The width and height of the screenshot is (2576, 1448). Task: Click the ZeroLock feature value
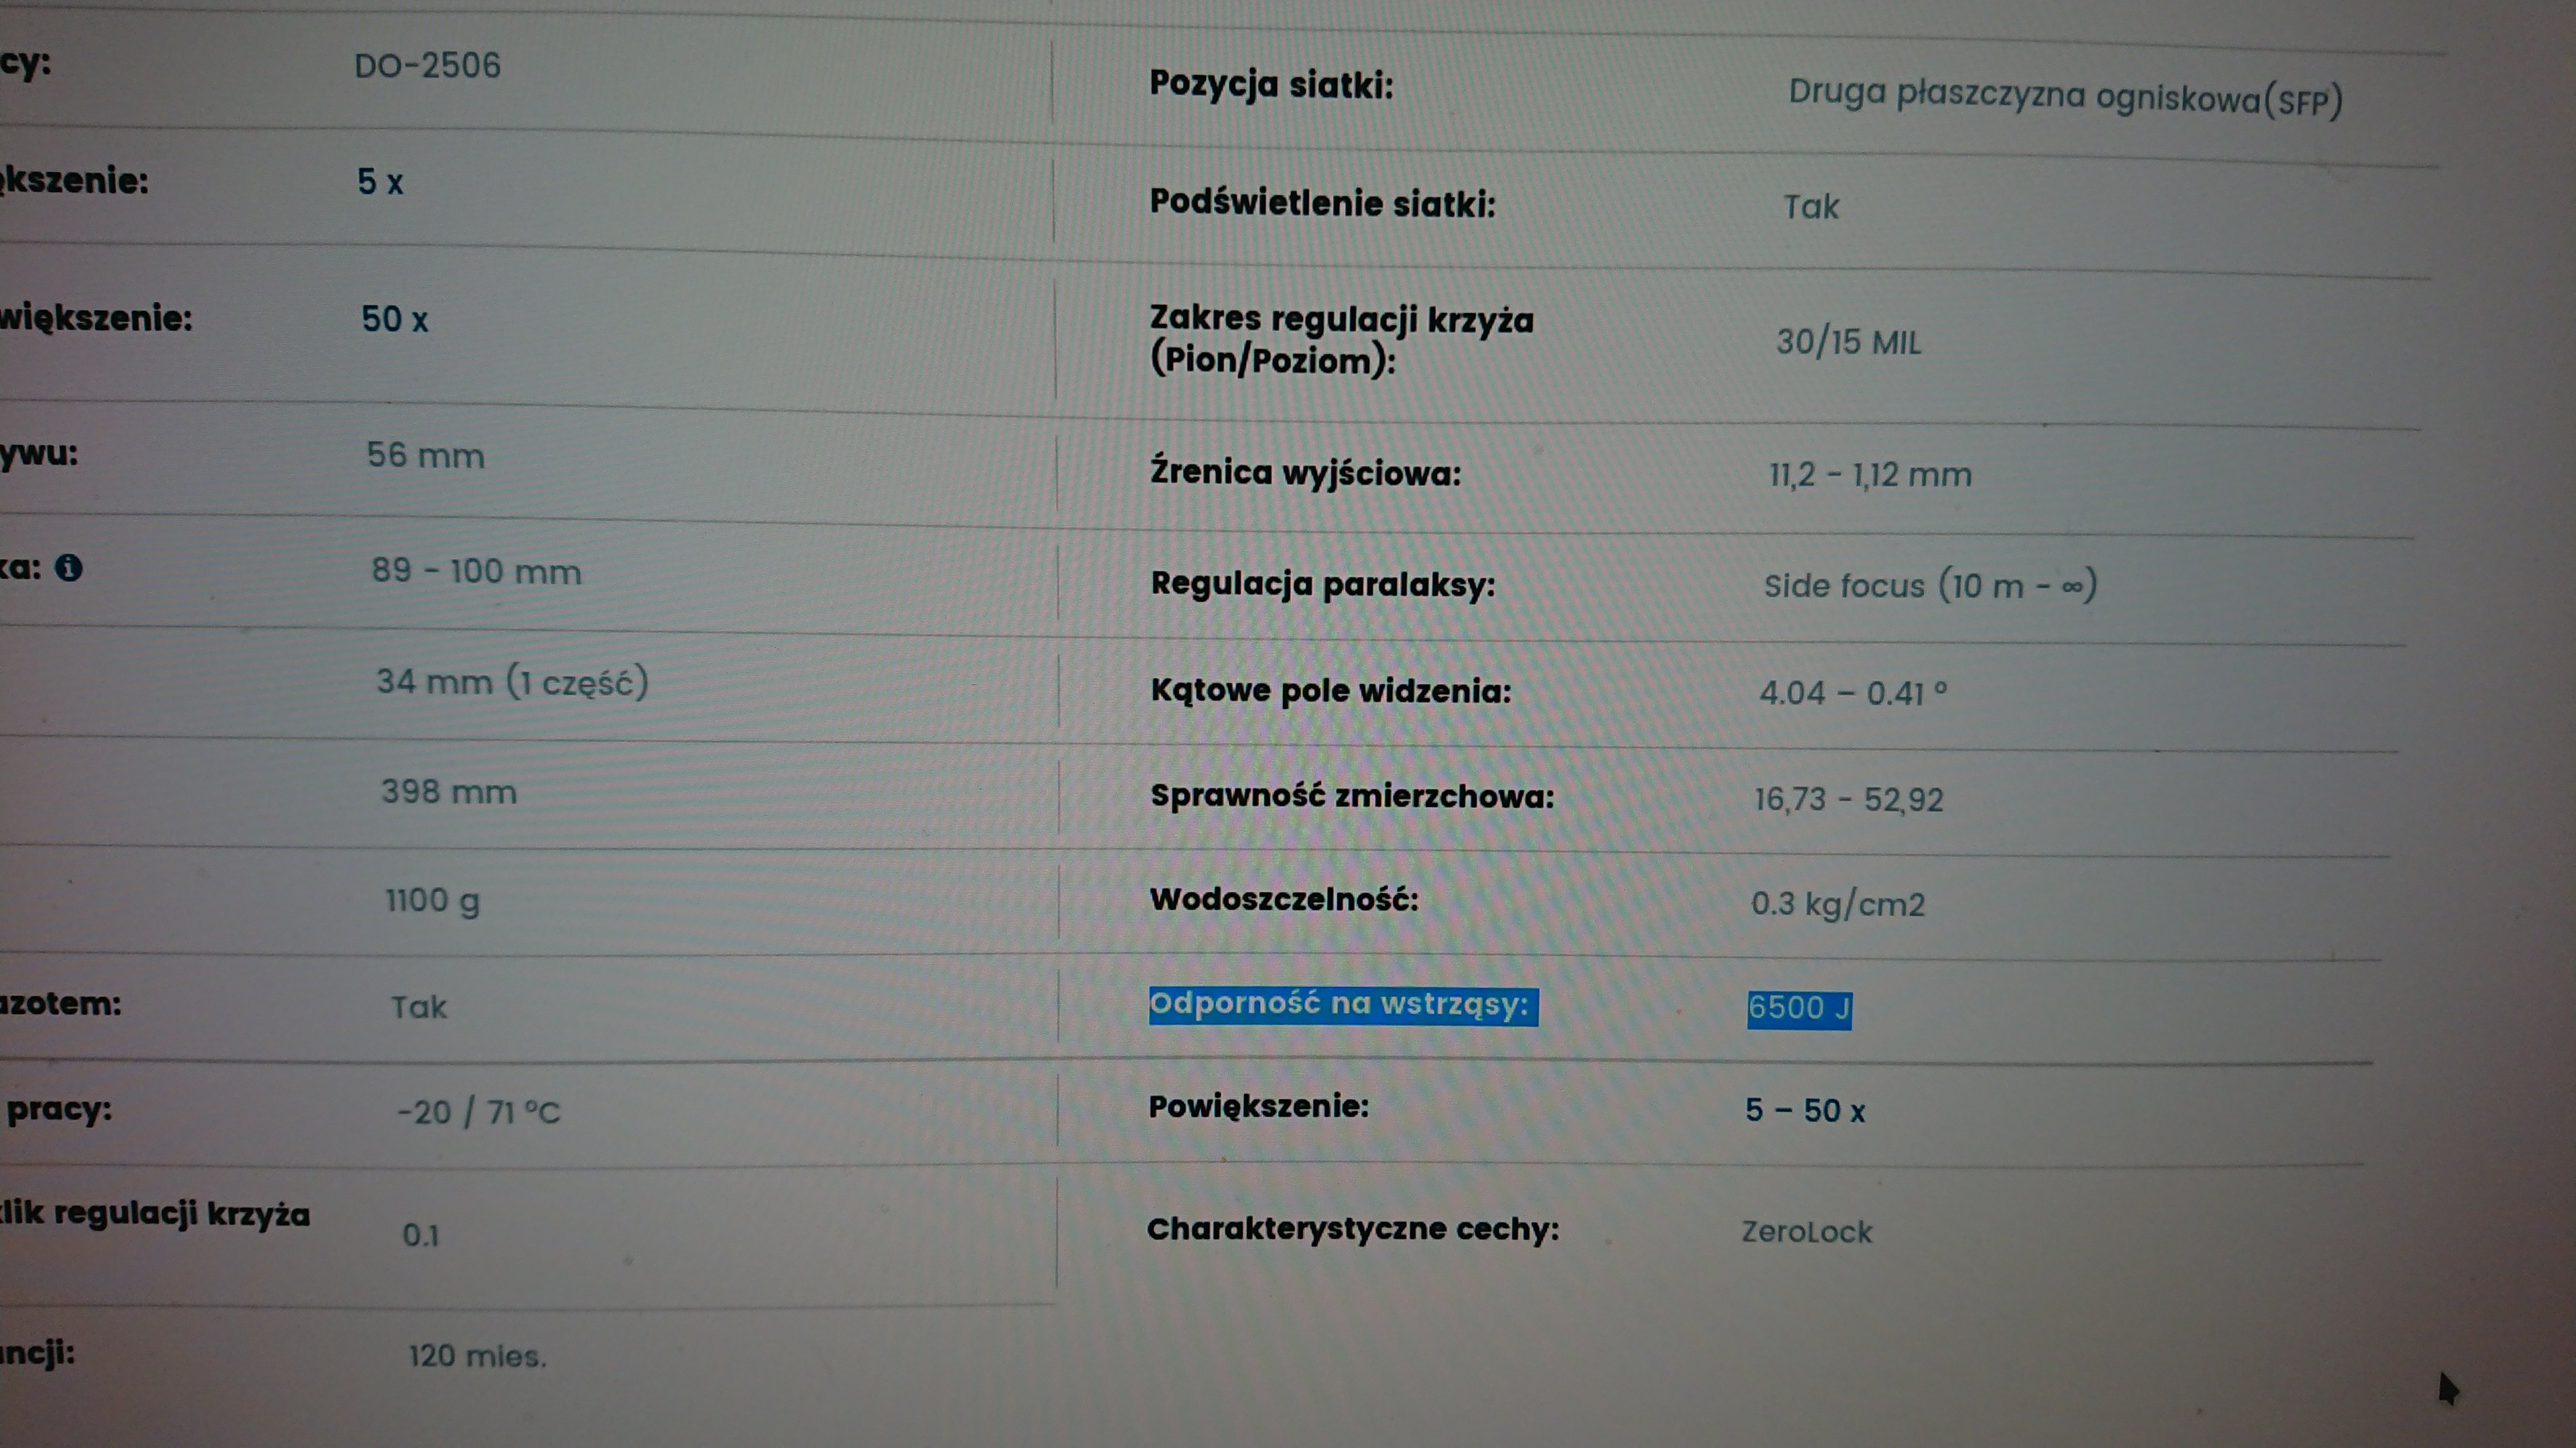(x=1807, y=1232)
